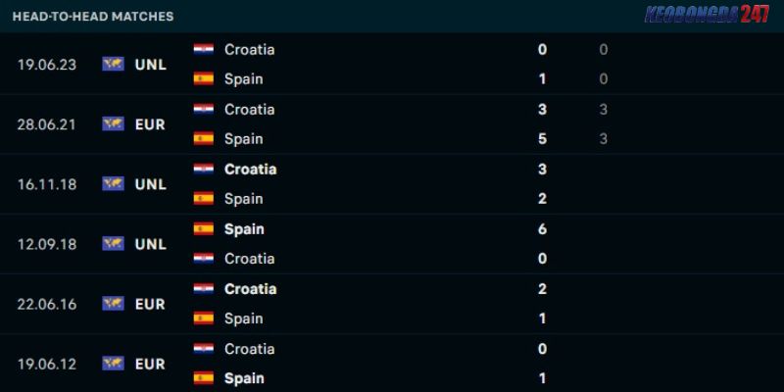Click Spain's score 5 in 28.06.21 match
This screenshot has height=392, width=784.
click(x=543, y=139)
